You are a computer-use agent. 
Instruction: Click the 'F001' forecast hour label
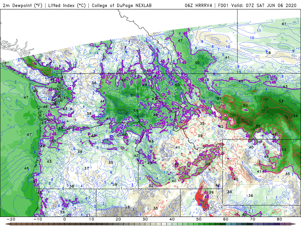(223, 5)
